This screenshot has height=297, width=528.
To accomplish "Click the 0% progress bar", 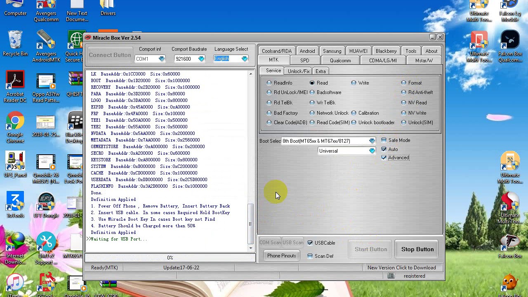I will pos(170,257).
